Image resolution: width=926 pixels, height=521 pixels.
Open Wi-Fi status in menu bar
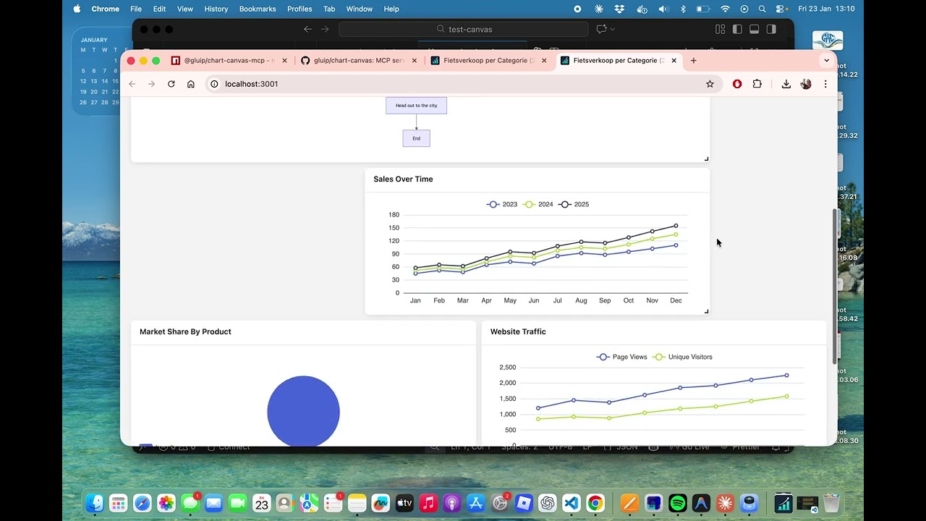[x=725, y=9]
